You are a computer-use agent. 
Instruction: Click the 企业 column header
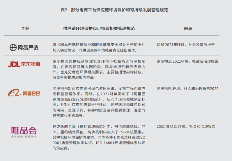pos(25,29)
